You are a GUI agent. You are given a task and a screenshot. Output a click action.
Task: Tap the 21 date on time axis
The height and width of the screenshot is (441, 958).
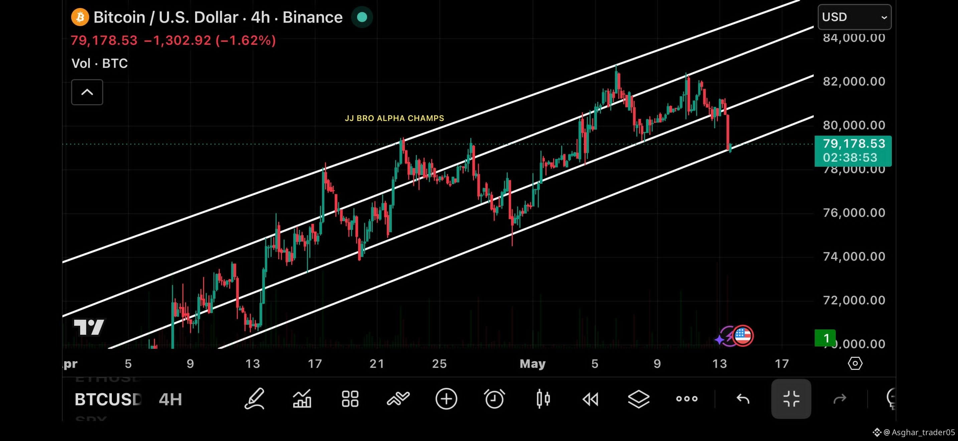[x=377, y=363]
